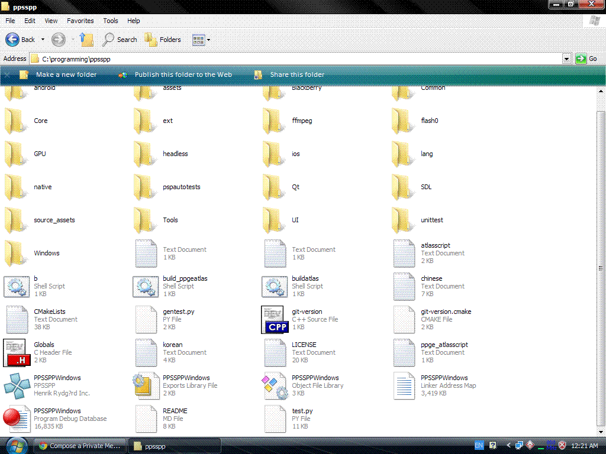The width and height of the screenshot is (606, 454).
Task: Select the Globals C header file icon
Action: pos(17,352)
